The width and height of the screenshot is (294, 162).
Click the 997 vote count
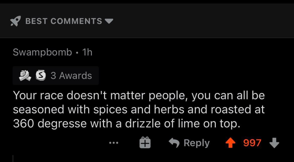[252, 142]
